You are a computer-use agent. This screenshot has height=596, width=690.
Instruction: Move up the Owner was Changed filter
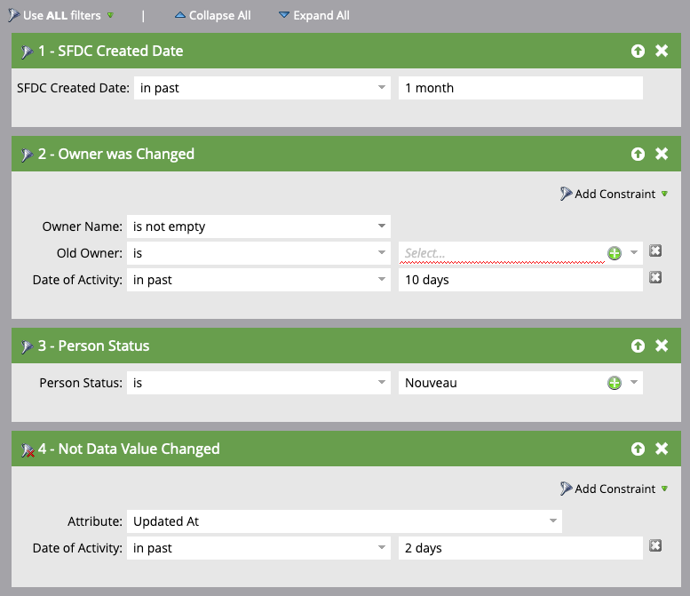[638, 155]
